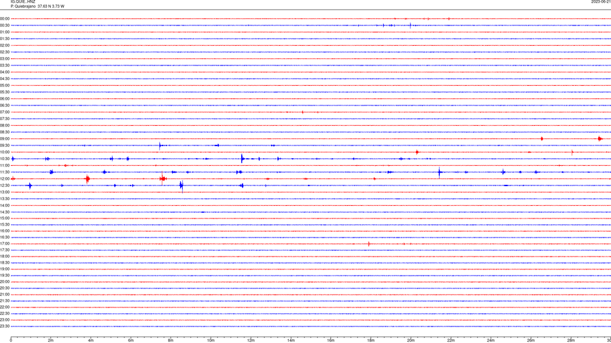Select the 22:00 time row label
This screenshot has width=611, height=343.
(x=4, y=307)
